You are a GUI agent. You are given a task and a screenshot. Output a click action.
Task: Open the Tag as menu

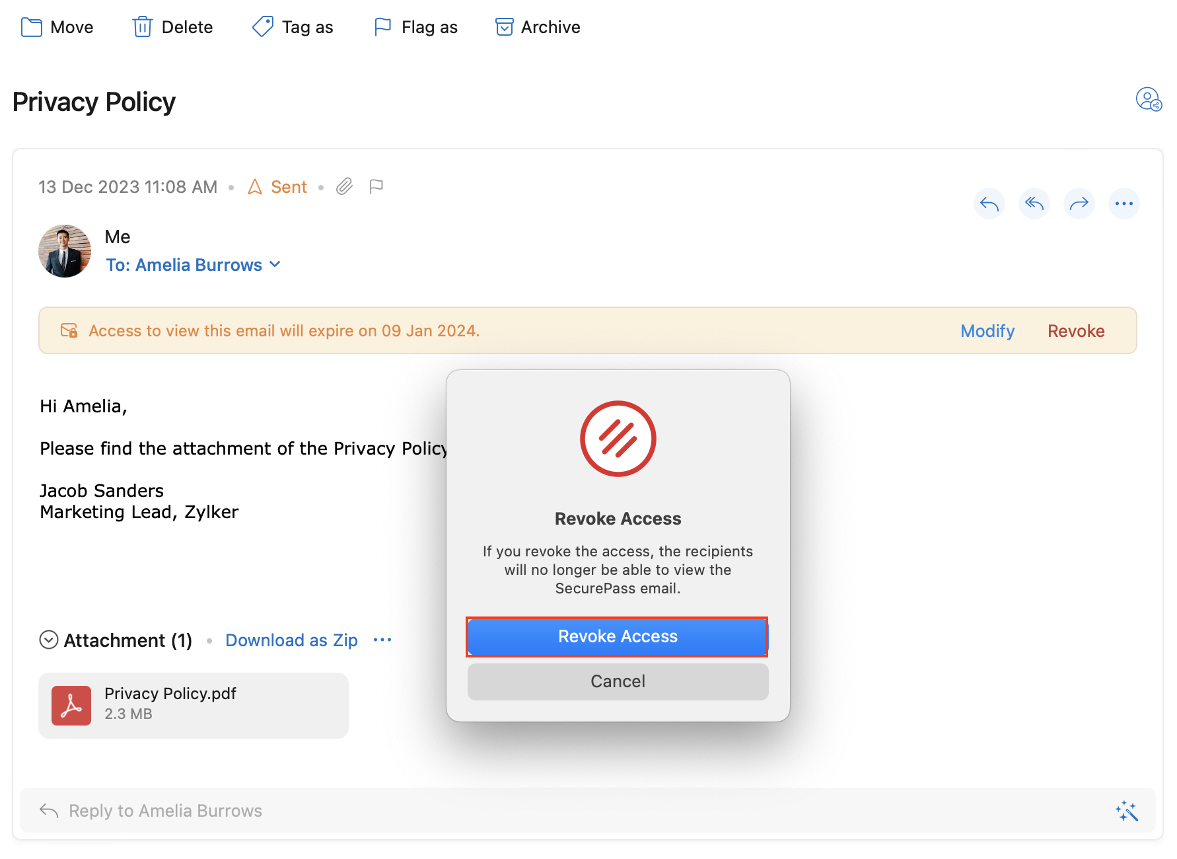pyautogui.click(x=293, y=27)
